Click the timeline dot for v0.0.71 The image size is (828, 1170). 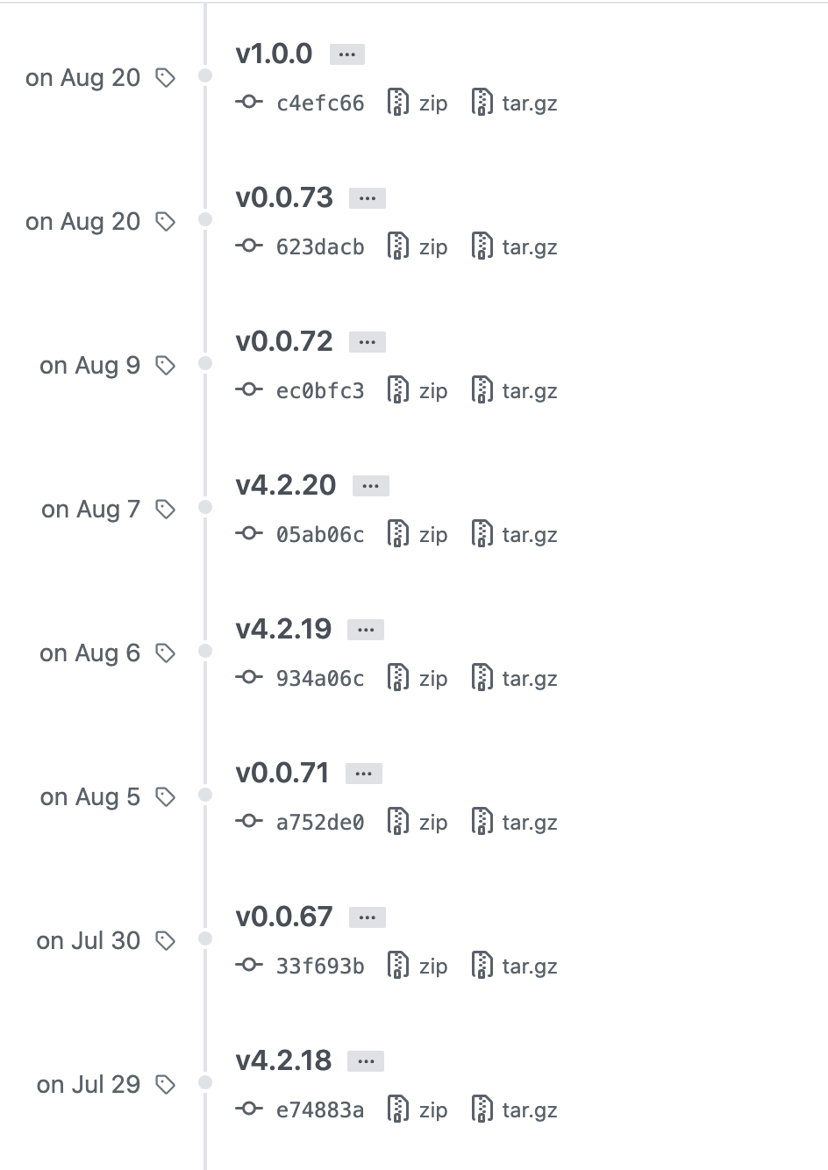click(x=205, y=795)
